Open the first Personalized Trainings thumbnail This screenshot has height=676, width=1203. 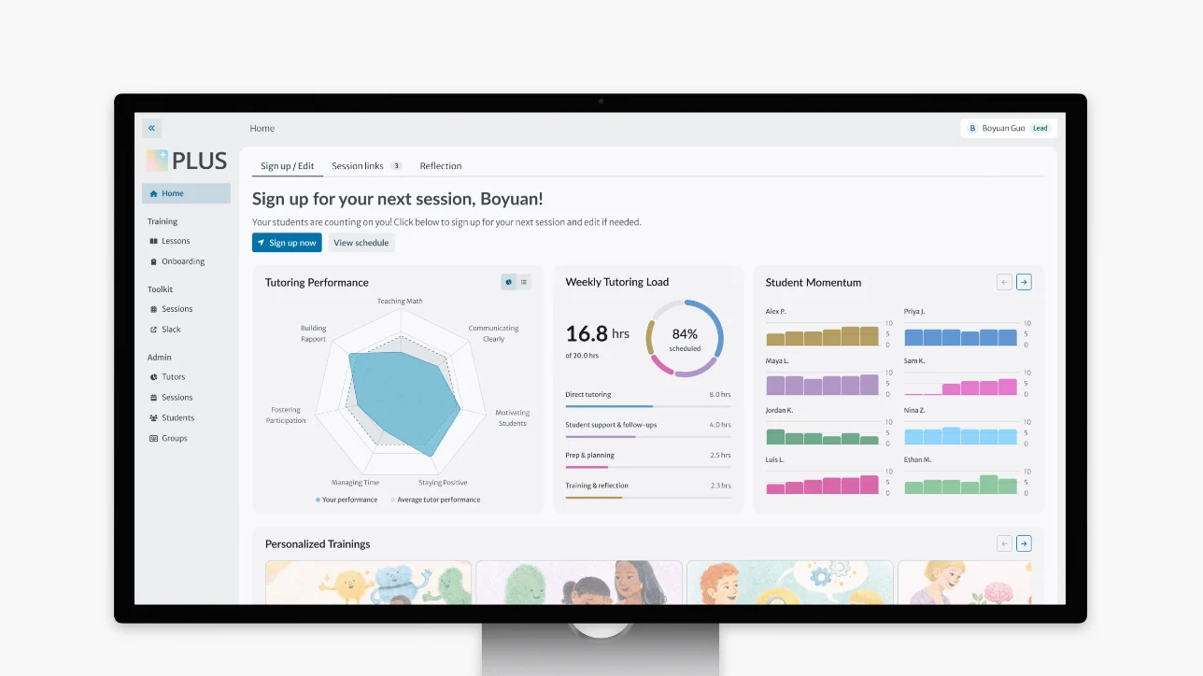pos(368,583)
